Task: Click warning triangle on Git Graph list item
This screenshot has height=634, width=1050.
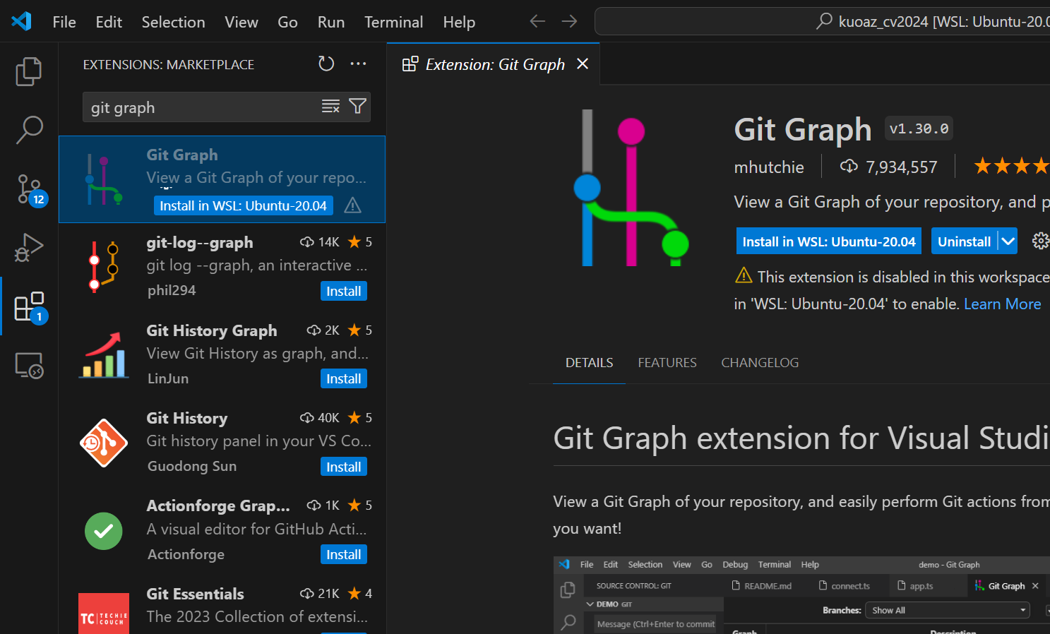Action: pos(352,205)
